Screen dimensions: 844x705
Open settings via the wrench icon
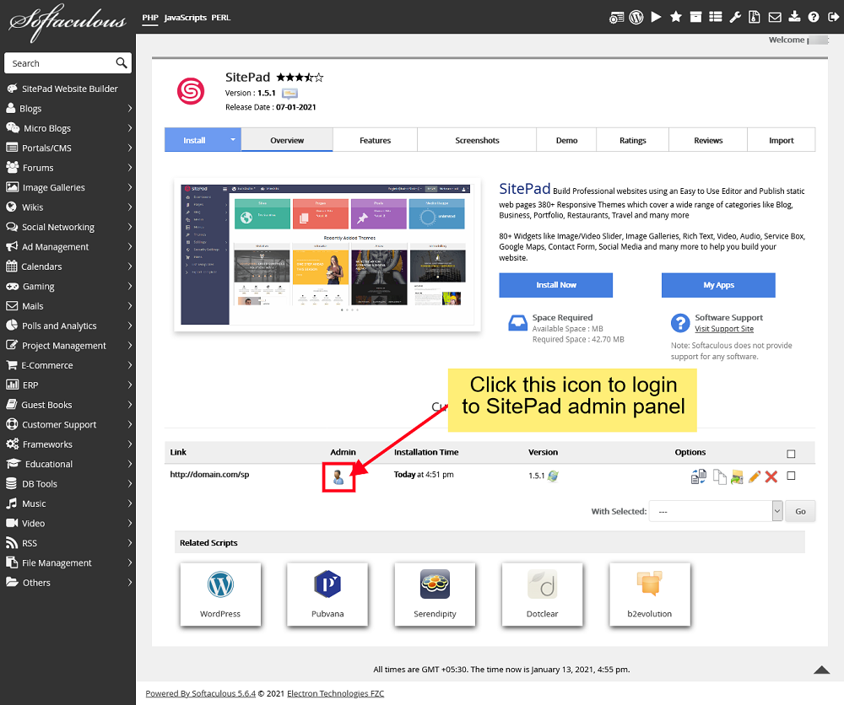point(735,17)
